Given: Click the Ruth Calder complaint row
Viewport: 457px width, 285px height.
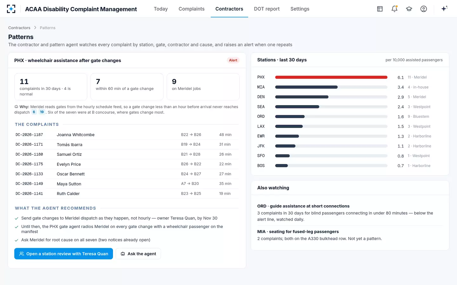Looking at the screenshot, I should [x=127, y=193].
